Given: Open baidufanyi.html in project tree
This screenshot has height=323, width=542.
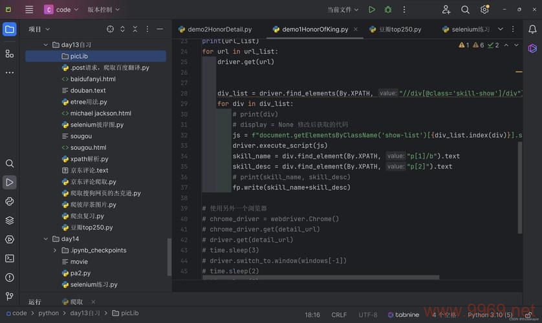Looking at the screenshot, I should click(89, 79).
